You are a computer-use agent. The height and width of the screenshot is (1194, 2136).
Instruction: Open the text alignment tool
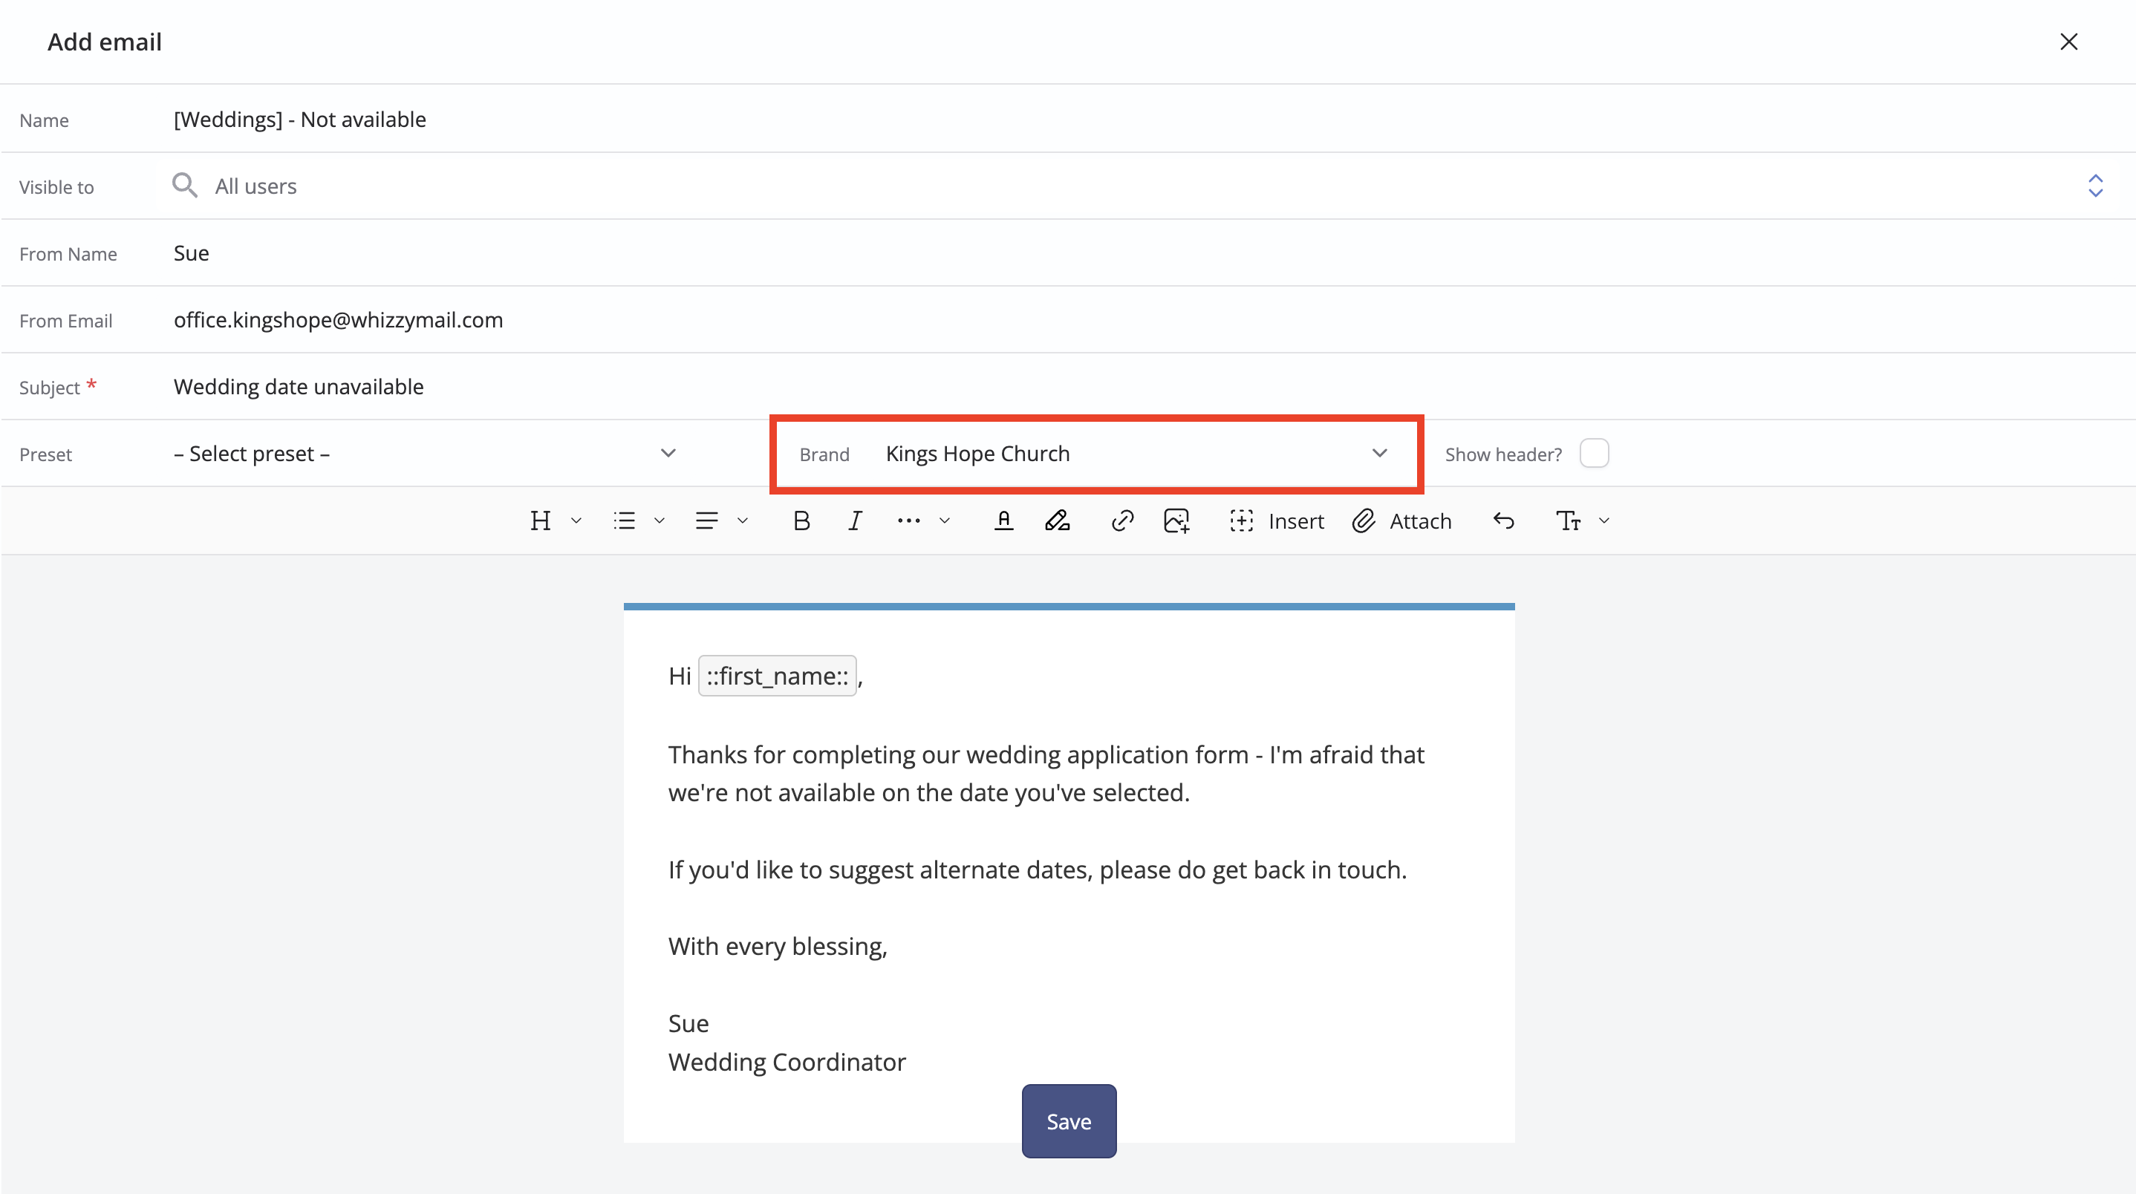tap(706, 521)
